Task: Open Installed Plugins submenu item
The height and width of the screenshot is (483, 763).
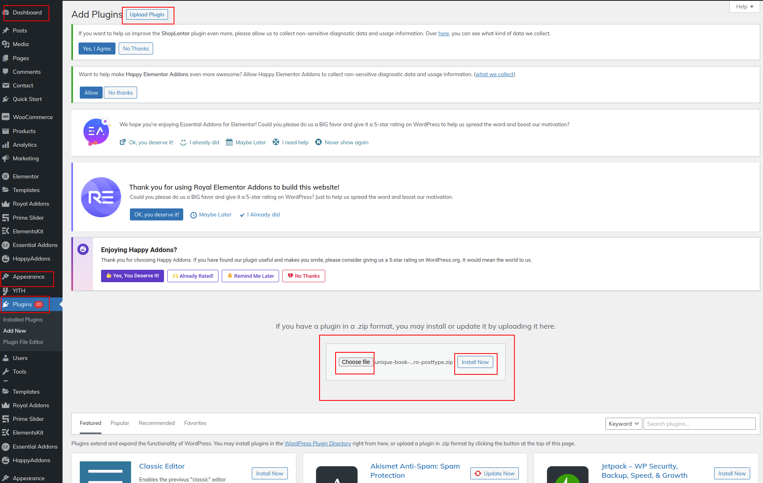Action: pyautogui.click(x=23, y=319)
